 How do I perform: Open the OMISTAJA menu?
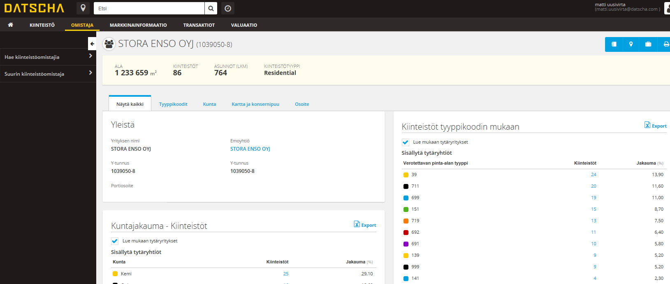(x=82, y=25)
